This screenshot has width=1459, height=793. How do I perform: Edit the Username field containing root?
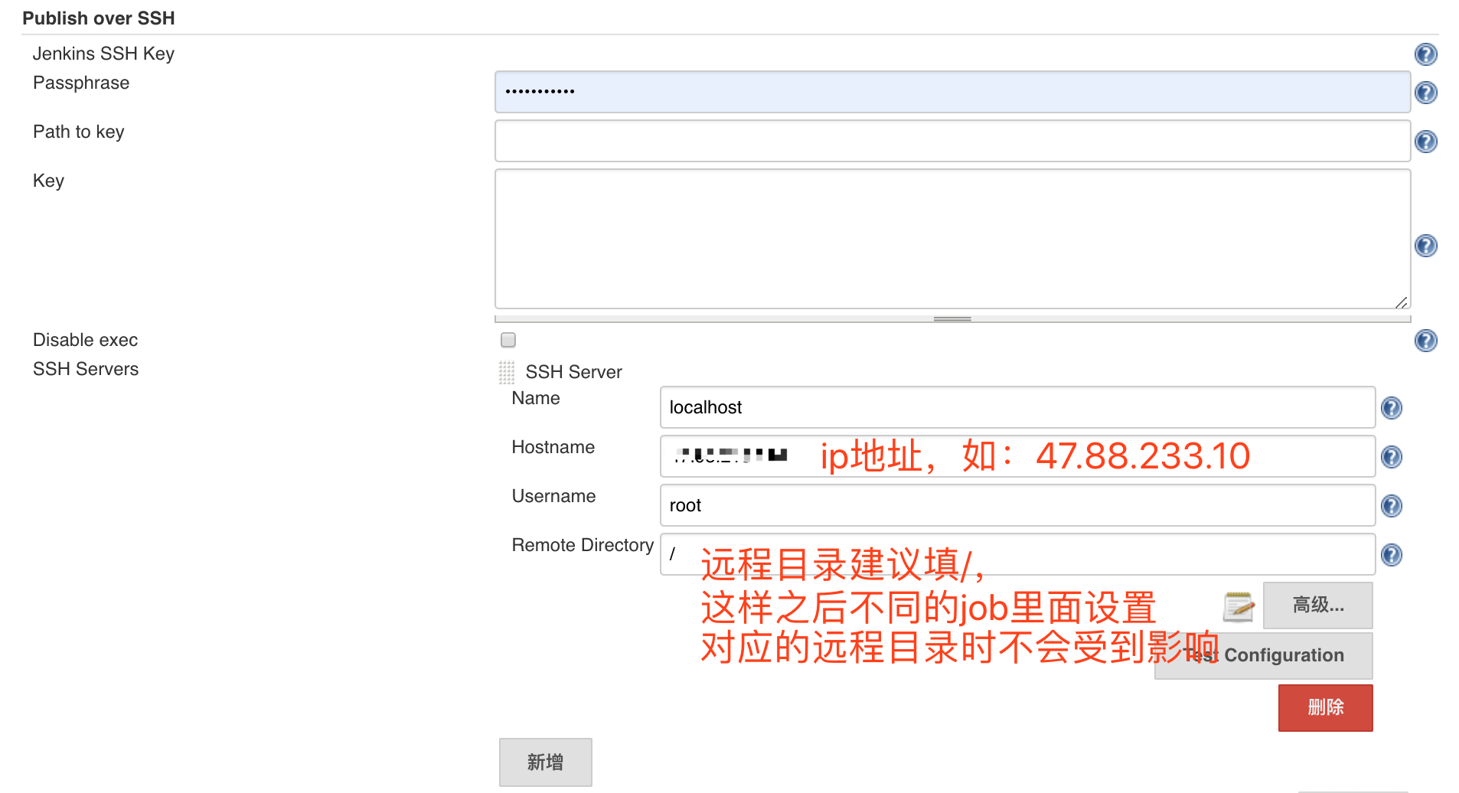coord(1017,505)
